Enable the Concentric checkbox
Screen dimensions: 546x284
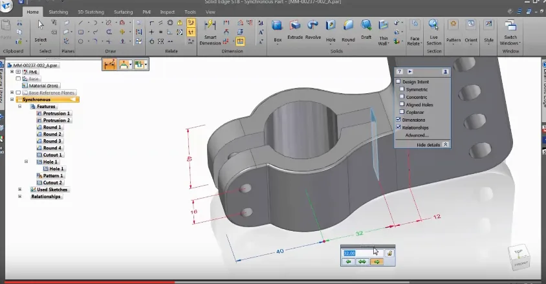click(x=402, y=97)
